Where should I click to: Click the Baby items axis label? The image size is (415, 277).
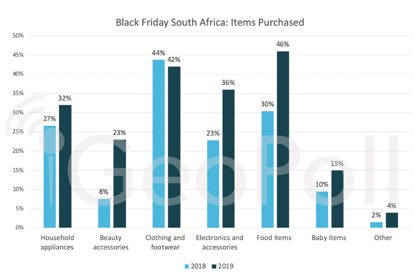[x=329, y=238]
